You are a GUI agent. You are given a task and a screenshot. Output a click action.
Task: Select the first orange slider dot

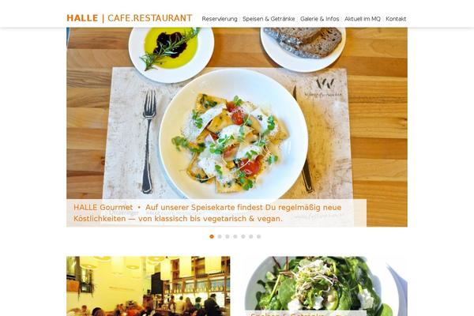[x=212, y=236]
